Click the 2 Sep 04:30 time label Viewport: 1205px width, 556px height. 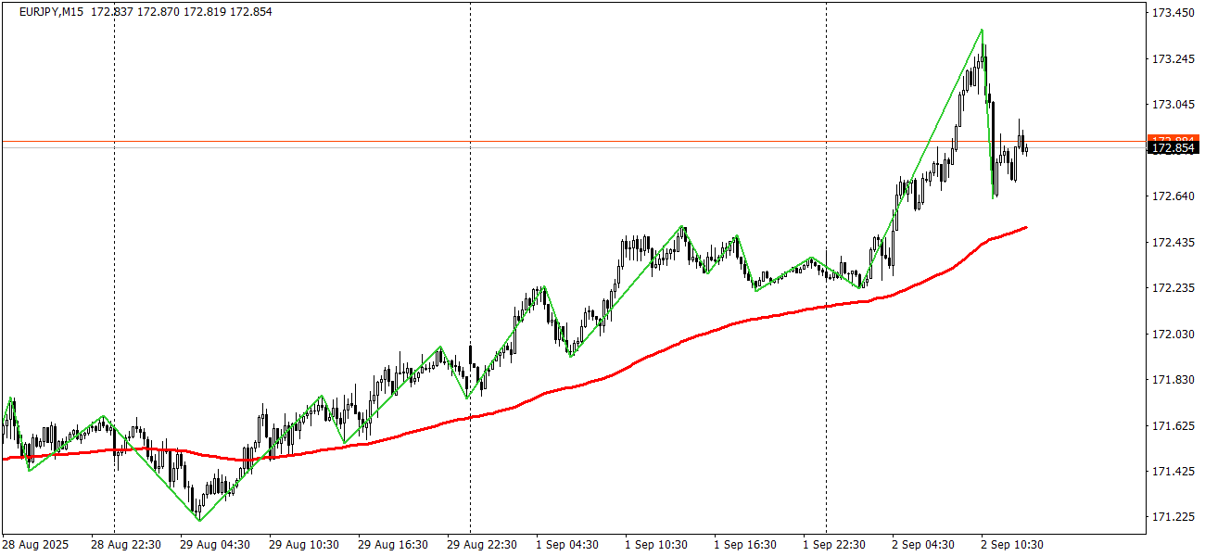coord(924,544)
